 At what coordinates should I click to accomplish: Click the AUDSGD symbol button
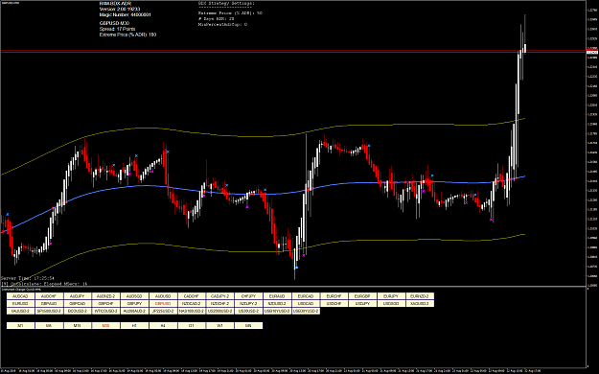point(134,296)
